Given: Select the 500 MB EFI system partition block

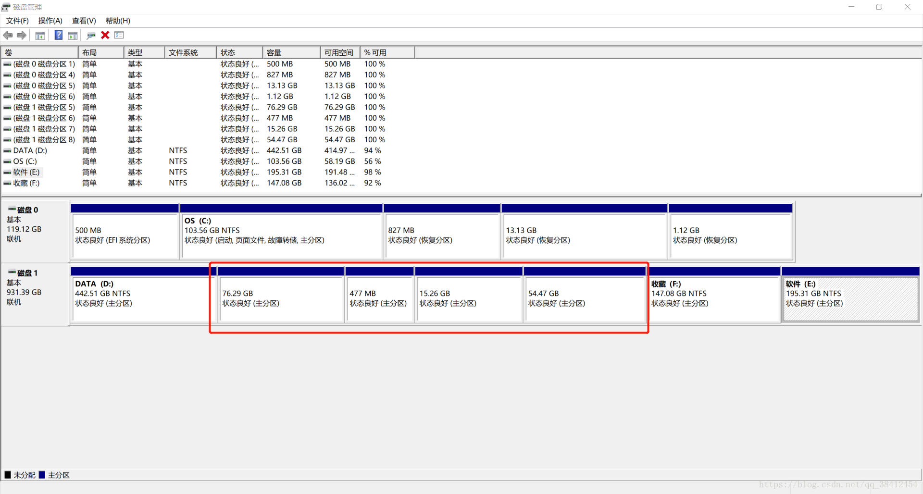Looking at the screenshot, I should [125, 232].
